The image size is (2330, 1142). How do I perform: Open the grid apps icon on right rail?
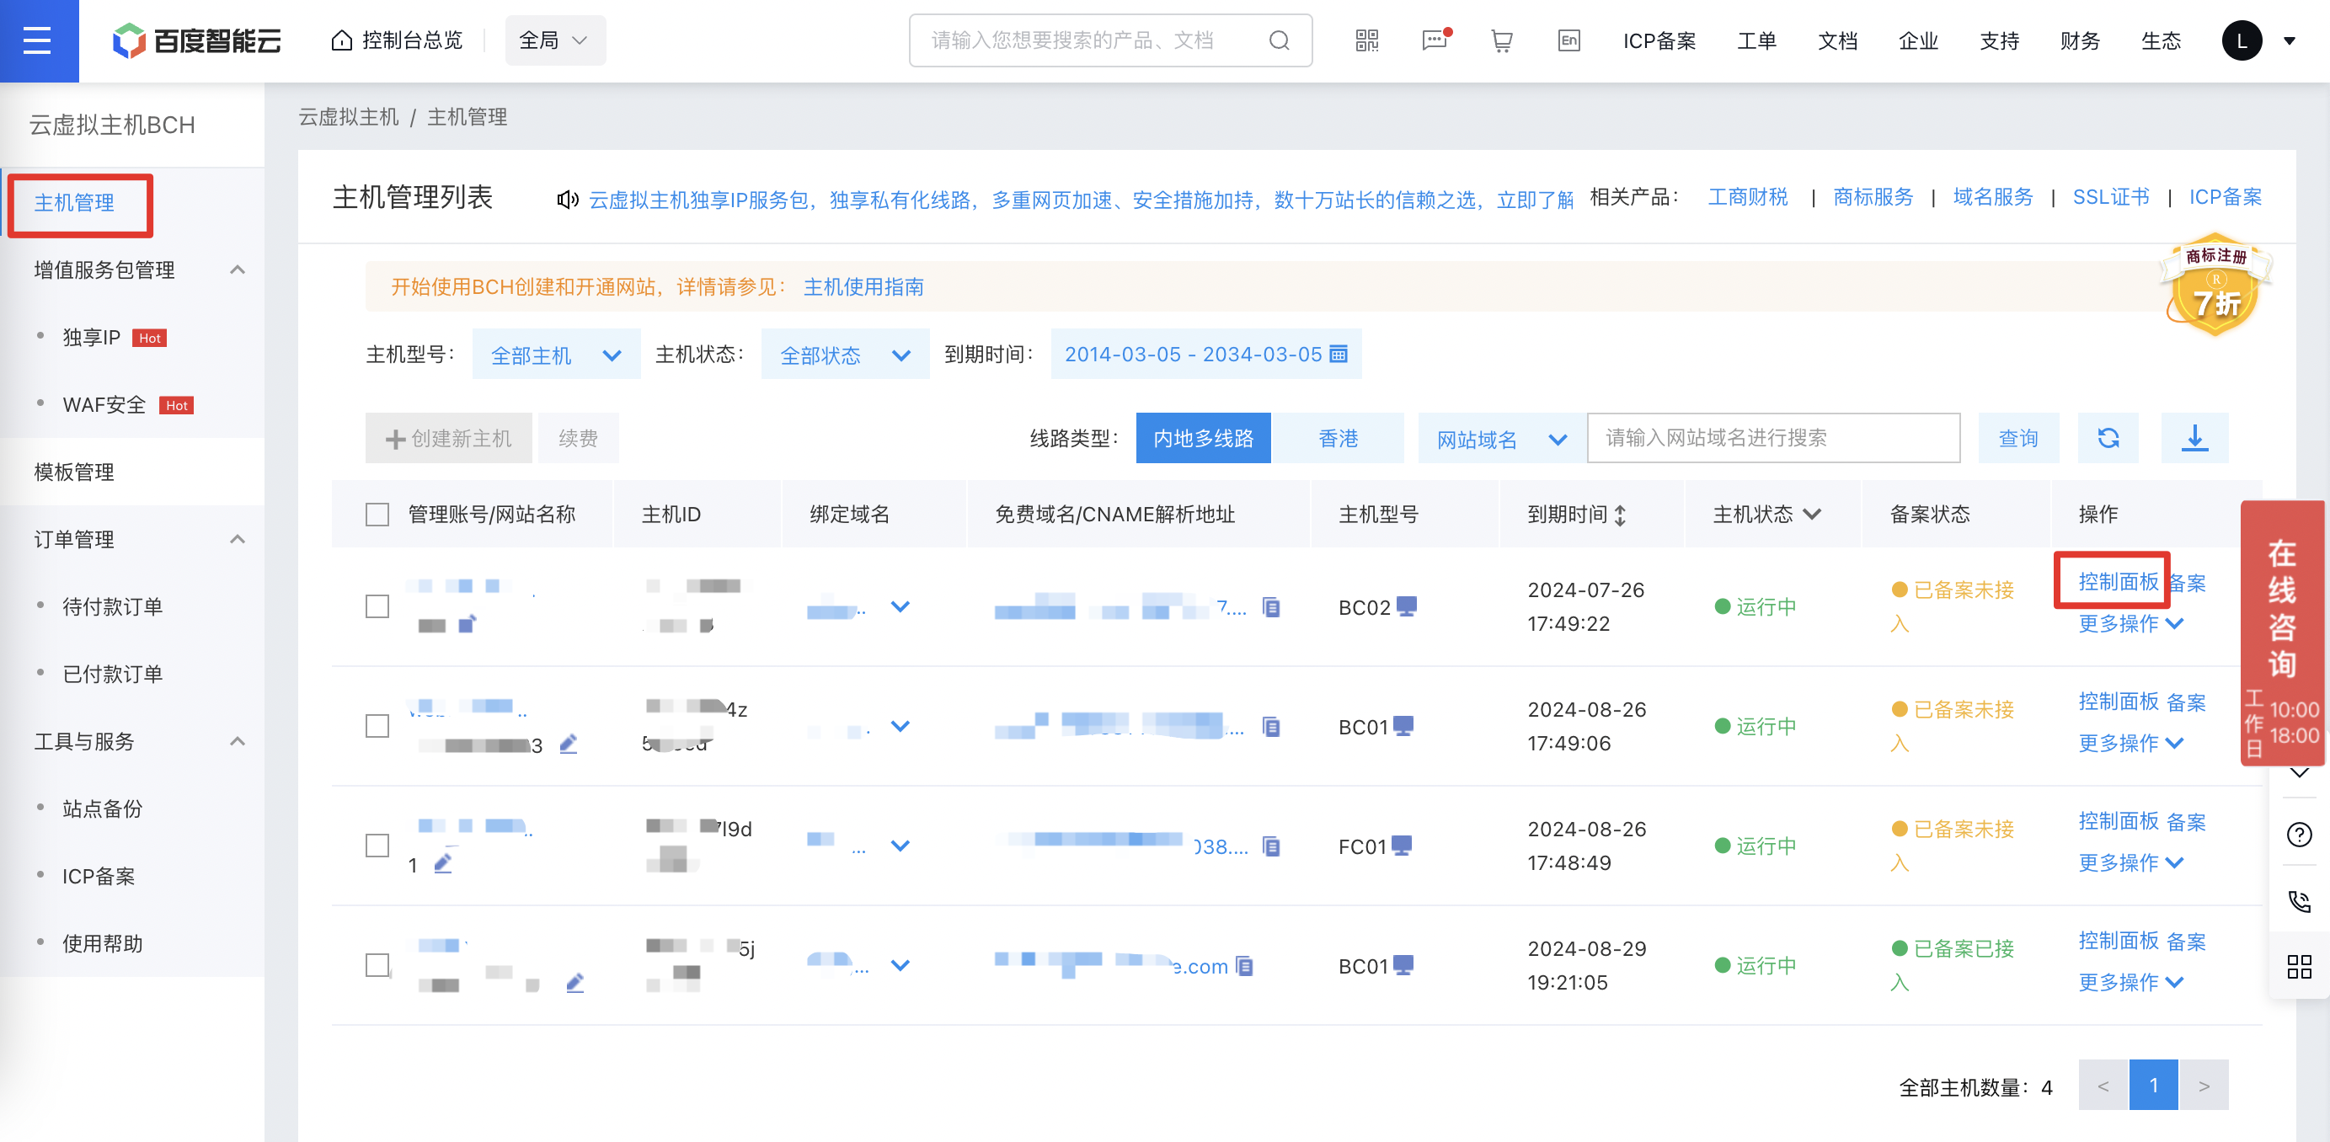(2298, 967)
